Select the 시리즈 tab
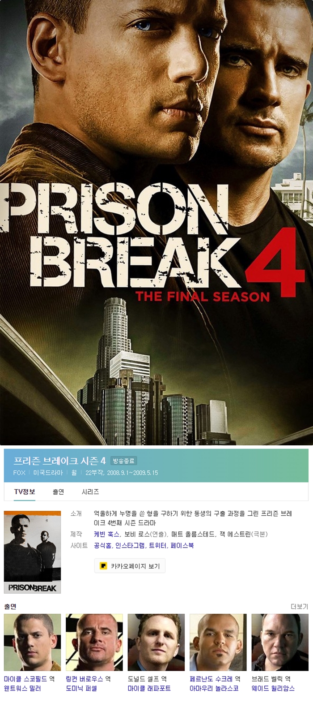 [x=90, y=492]
